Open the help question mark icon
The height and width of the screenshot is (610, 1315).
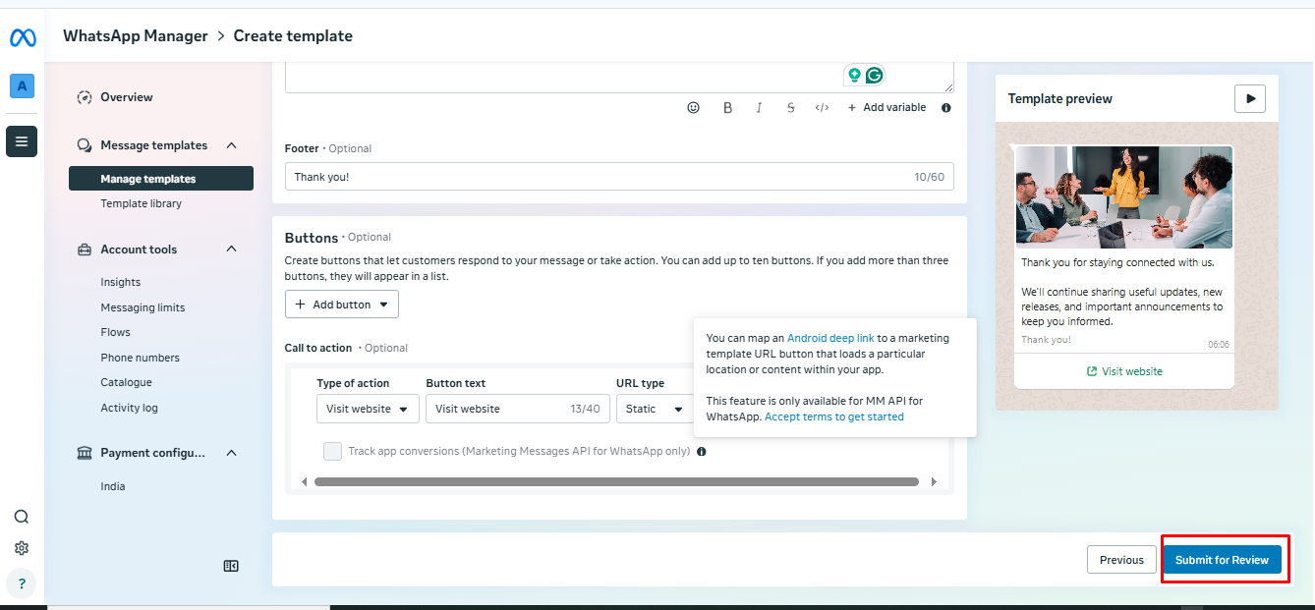coord(22,583)
